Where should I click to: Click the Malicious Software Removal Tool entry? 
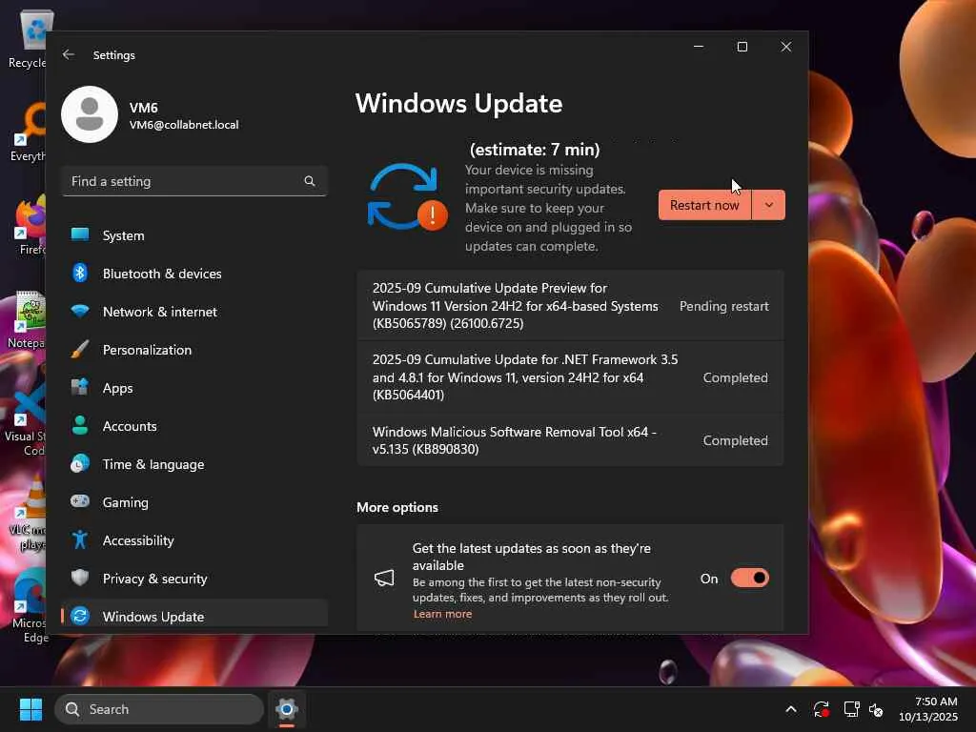coord(570,440)
